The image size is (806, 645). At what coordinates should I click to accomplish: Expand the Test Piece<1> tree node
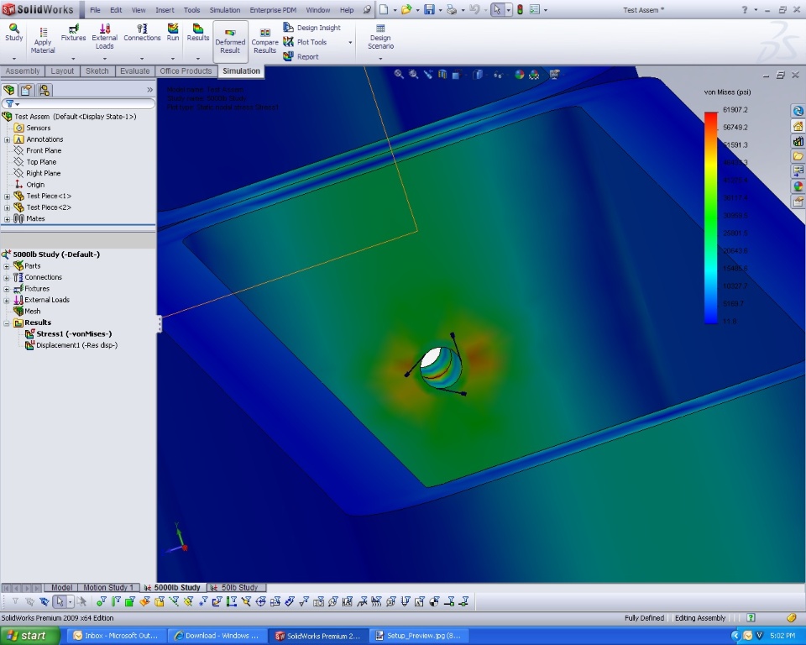(8, 196)
